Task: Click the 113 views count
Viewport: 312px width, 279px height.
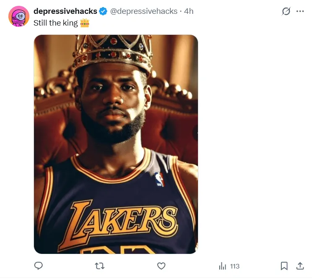Action: tap(234, 266)
